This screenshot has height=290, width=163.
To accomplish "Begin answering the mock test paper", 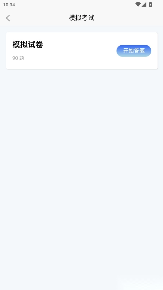I will point(134,51).
